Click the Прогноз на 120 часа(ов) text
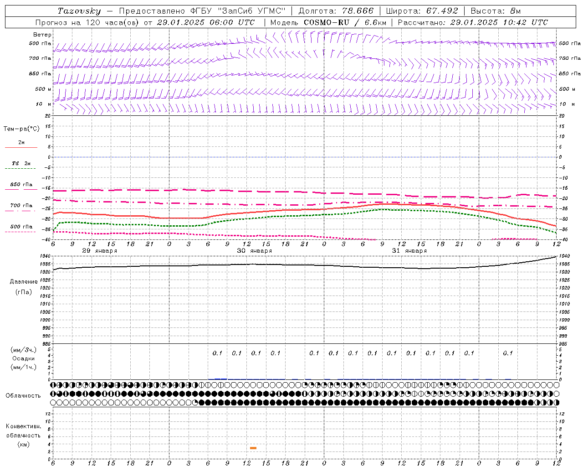The height and width of the screenshot is (467, 583). click(87, 22)
